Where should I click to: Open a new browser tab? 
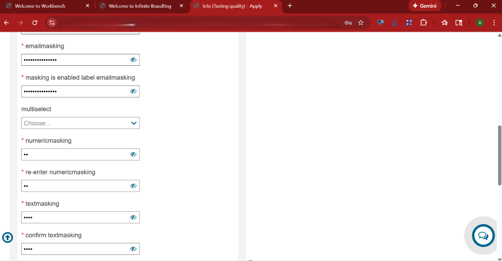click(290, 6)
